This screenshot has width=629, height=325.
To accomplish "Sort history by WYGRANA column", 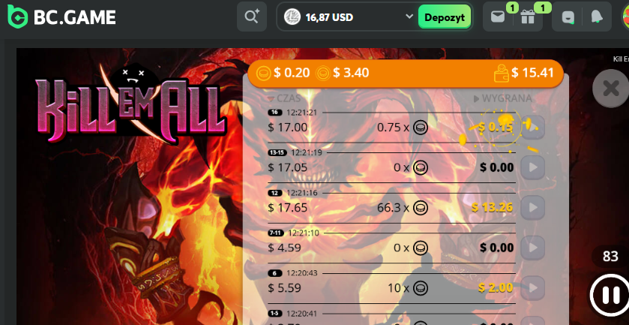I will [502, 98].
